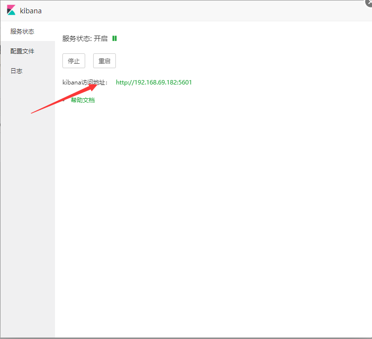
Task: Open the http://192.168.69.182:5601 link
Action: (154, 83)
